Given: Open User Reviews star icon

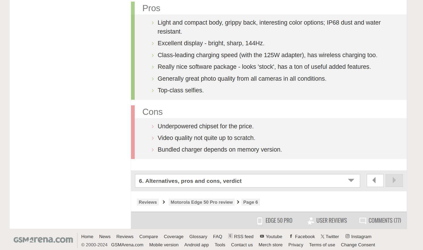Looking at the screenshot, I should (311, 221).
